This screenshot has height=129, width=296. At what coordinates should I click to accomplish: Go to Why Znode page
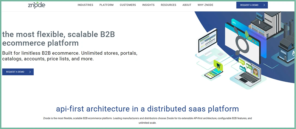[x=205, y=5]
